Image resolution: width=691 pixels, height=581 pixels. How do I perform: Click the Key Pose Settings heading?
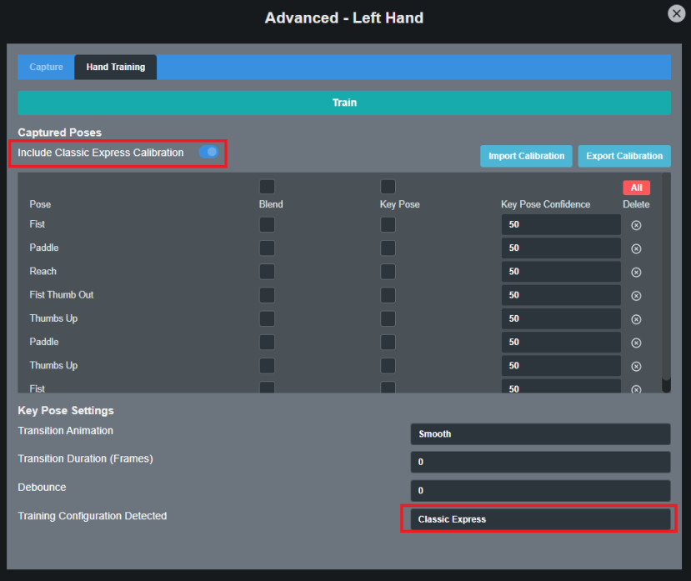pos(66,410)
